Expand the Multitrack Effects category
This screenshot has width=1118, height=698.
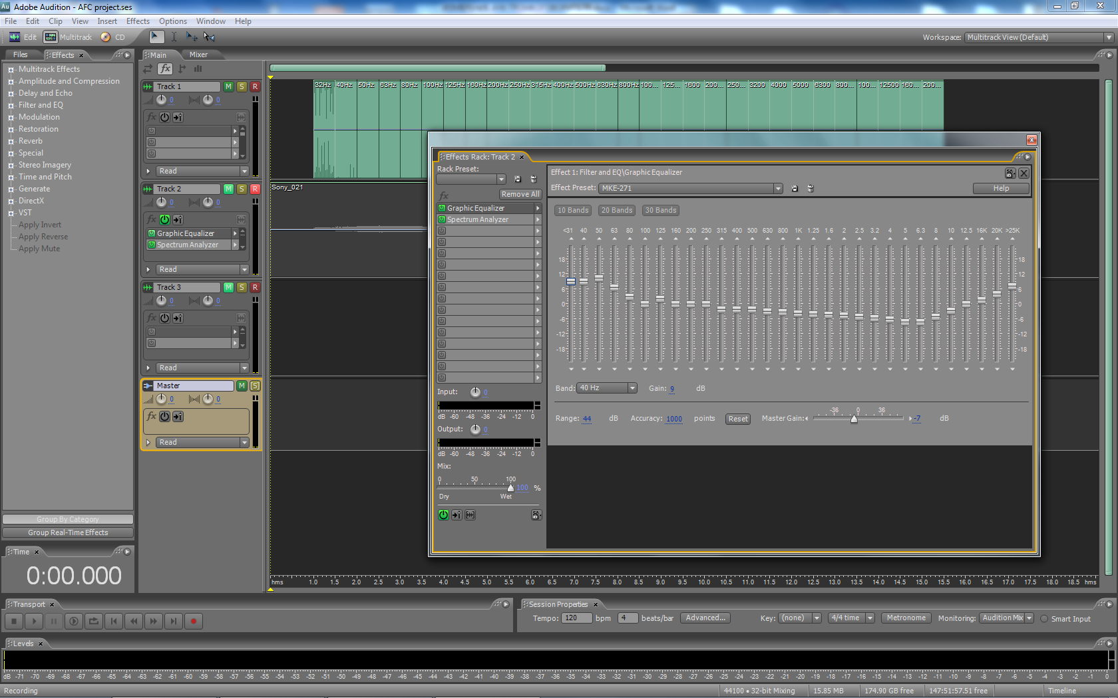point(11,70)
